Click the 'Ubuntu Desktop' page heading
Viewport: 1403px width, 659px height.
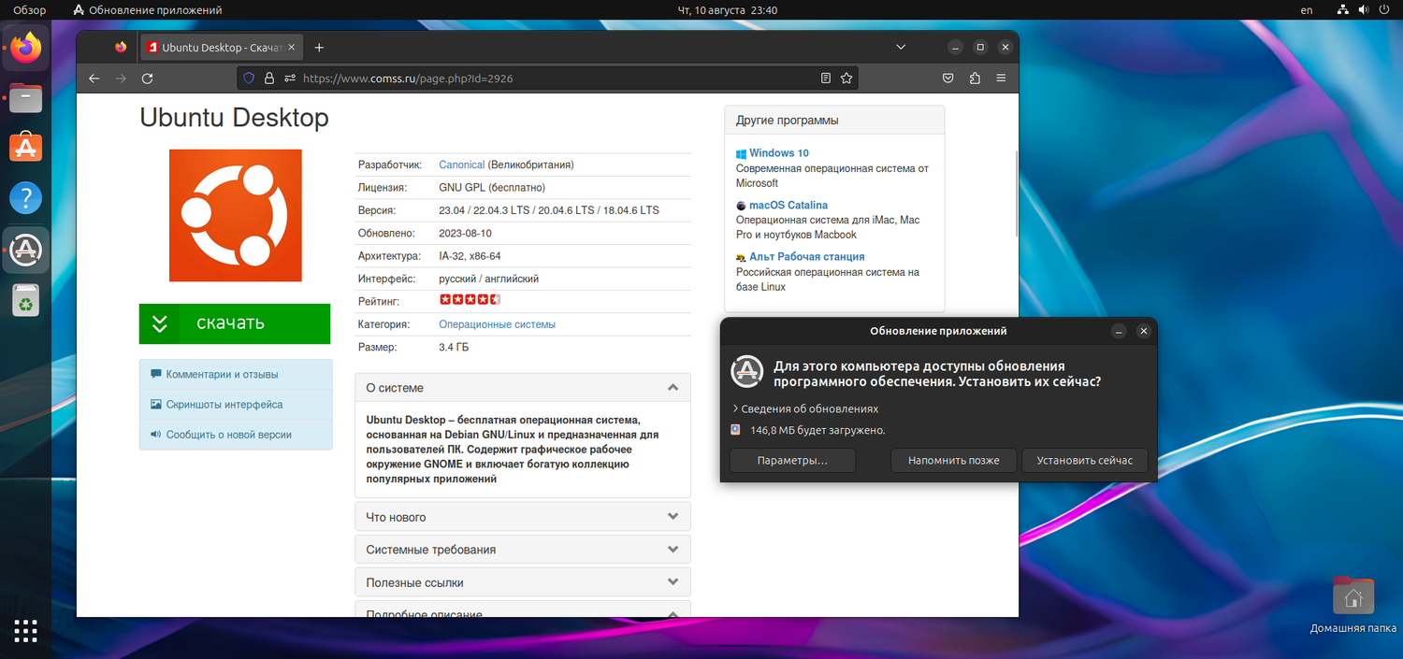234,118
